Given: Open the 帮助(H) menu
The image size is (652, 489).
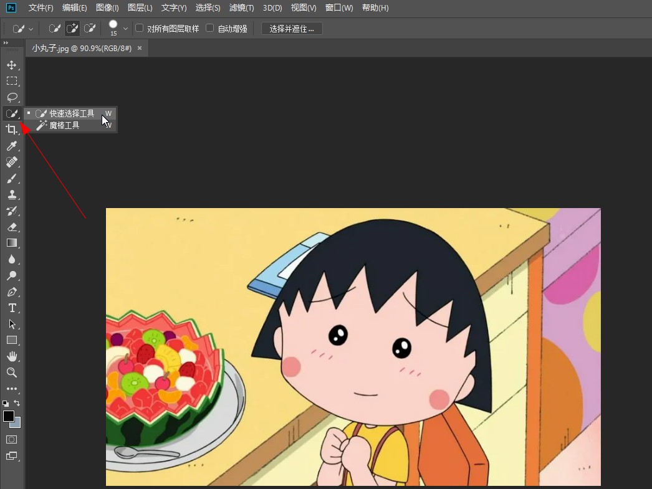Looking at the screenshot, I should tap(375, 8).
